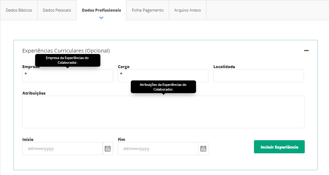This screenshot has width=329, height=175.
Task: Open the Dados Pessoais tab
Action: pos(57,10)
